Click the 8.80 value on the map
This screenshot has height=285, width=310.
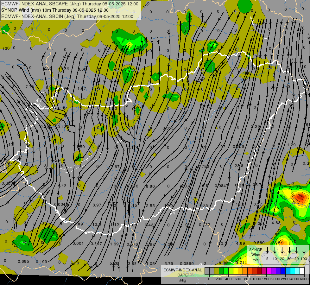pyautogui.click(x=150, y=186)
